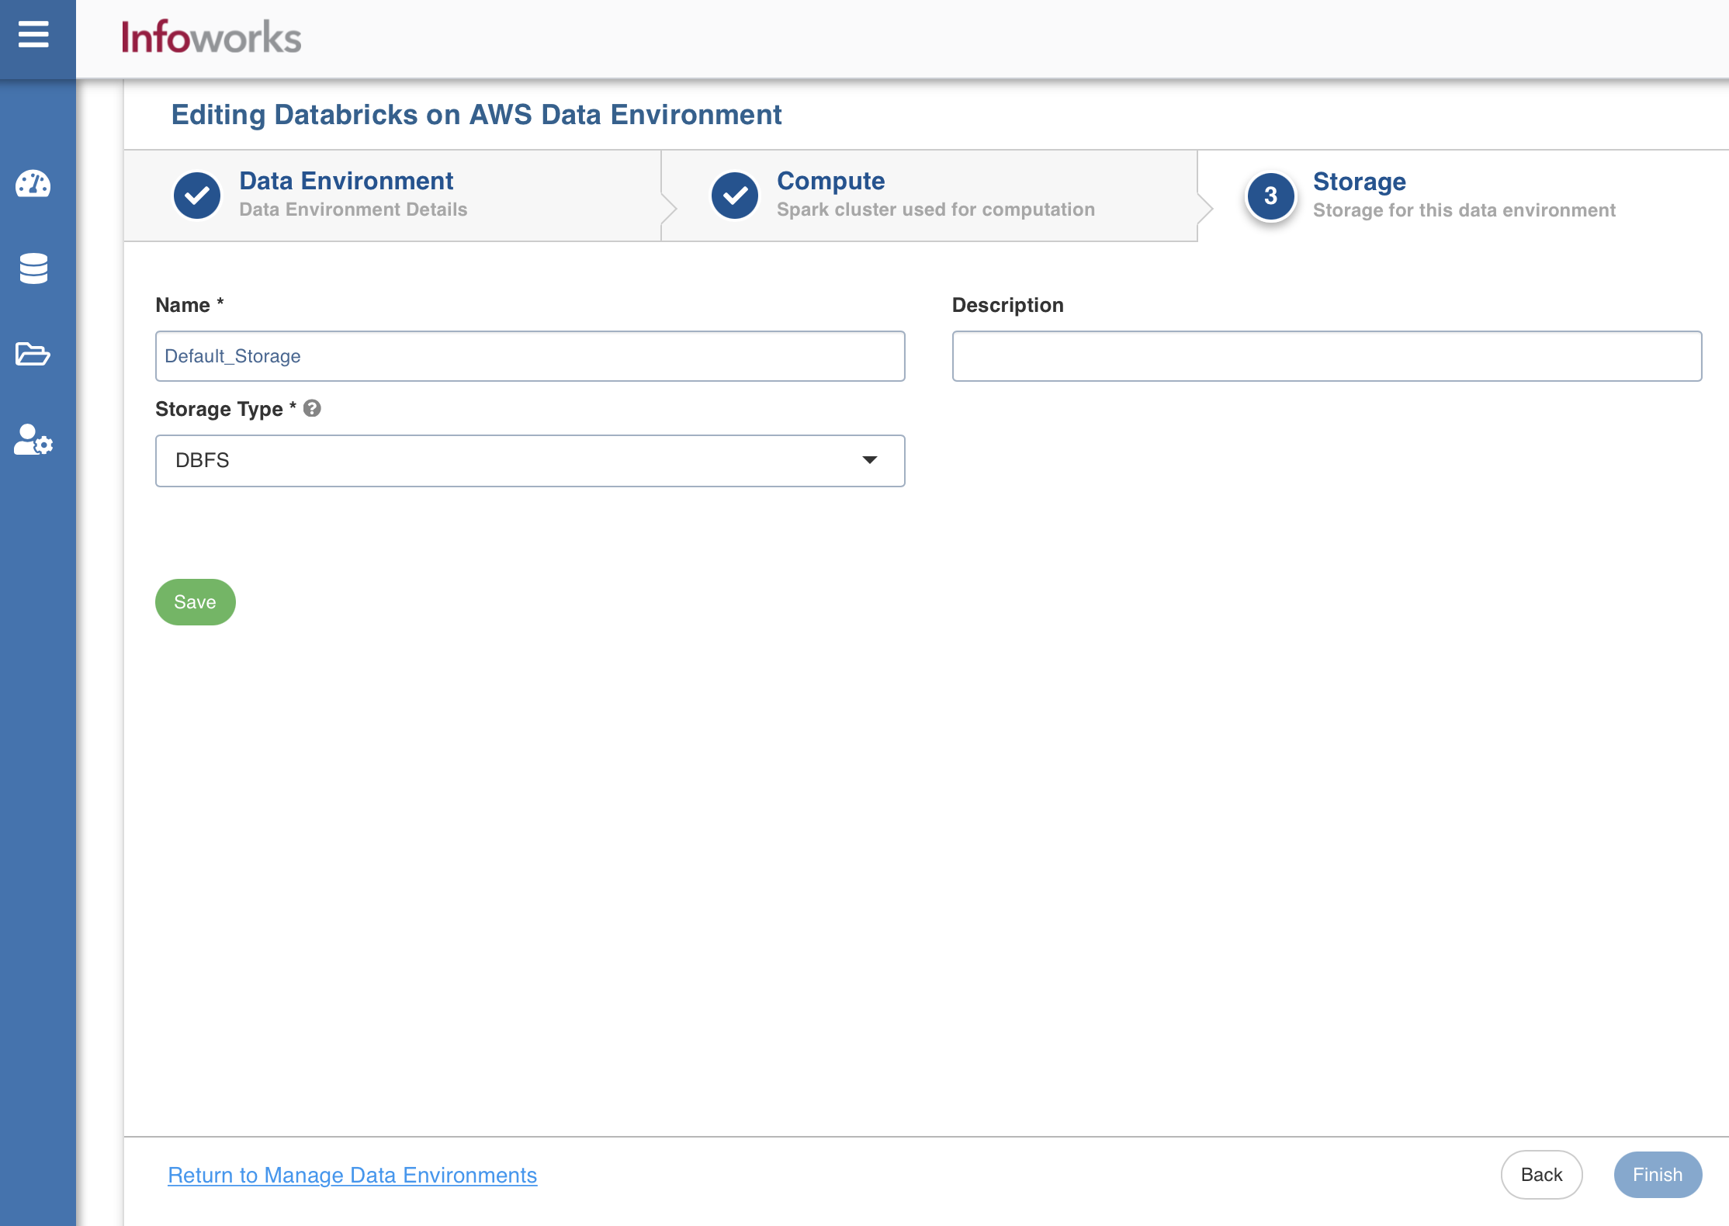Viewport: 1729px width, 1226px height.
Task: Open Return to Manage Data Environments link
Action: [x=352, y=1175]
